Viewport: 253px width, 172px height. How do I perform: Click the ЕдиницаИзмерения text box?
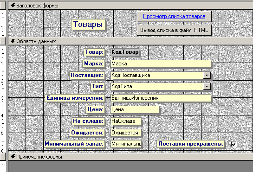click(x=161, y=98)
